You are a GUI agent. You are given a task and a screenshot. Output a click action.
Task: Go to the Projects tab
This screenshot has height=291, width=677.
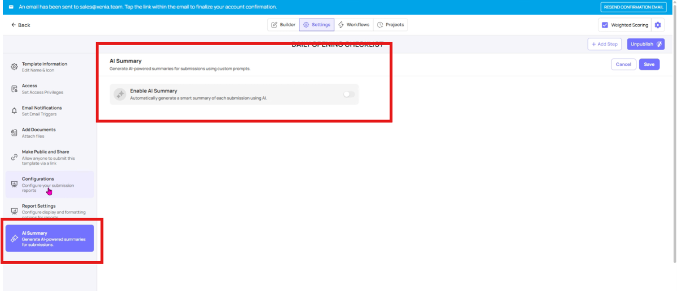click(x=390, y=25)
